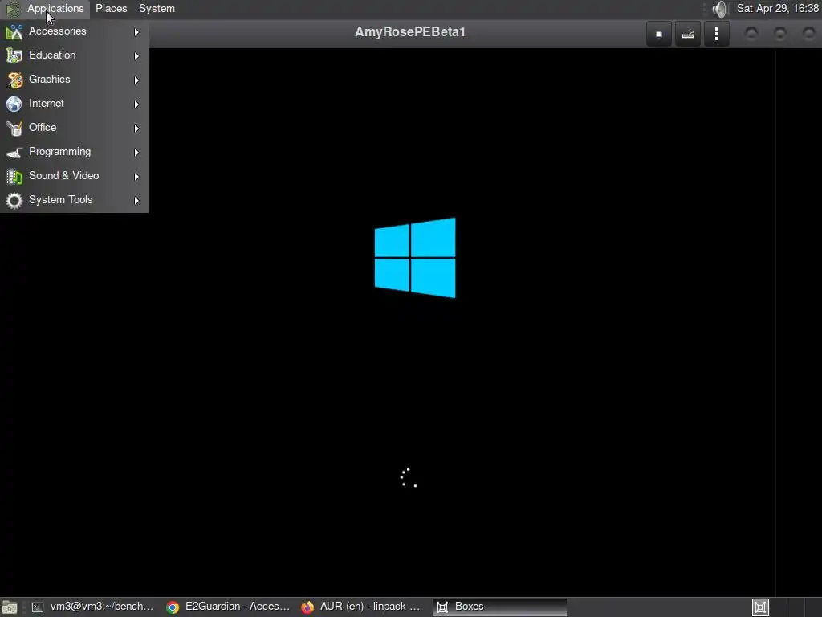Screen dimensions: 822x617
Task: Open the three-dot menu in Boxes header
Action: 717,34
